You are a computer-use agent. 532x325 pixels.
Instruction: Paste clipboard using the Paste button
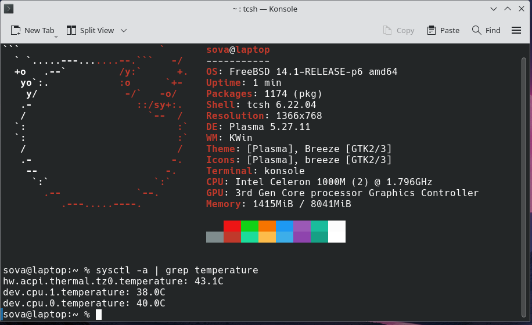coord(443,31)
